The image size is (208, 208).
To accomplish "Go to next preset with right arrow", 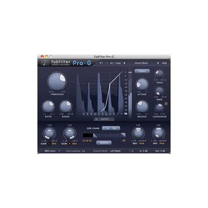I will 158,63.
